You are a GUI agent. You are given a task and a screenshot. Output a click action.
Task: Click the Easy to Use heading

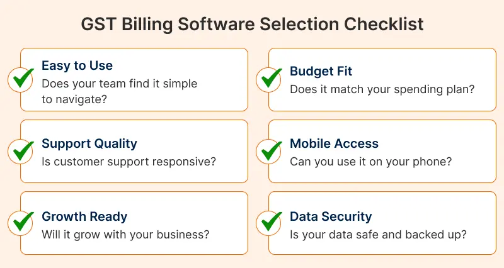click(x=77, y=66)
